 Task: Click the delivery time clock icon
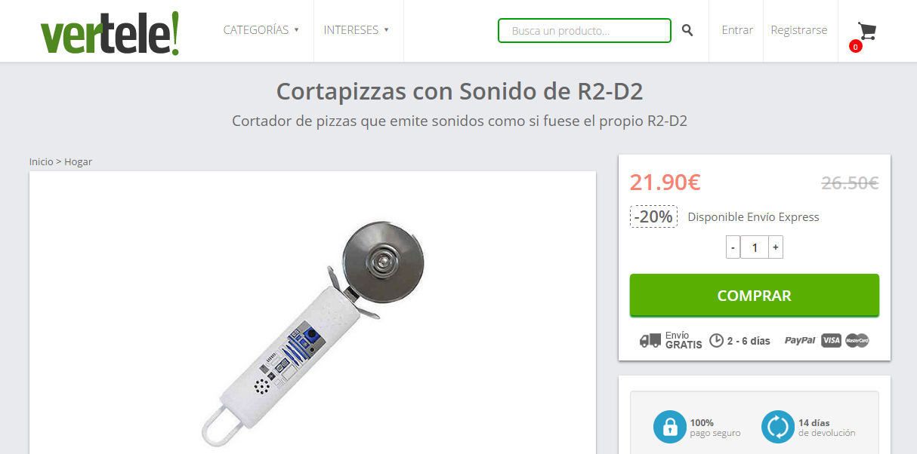coord(716,341)
